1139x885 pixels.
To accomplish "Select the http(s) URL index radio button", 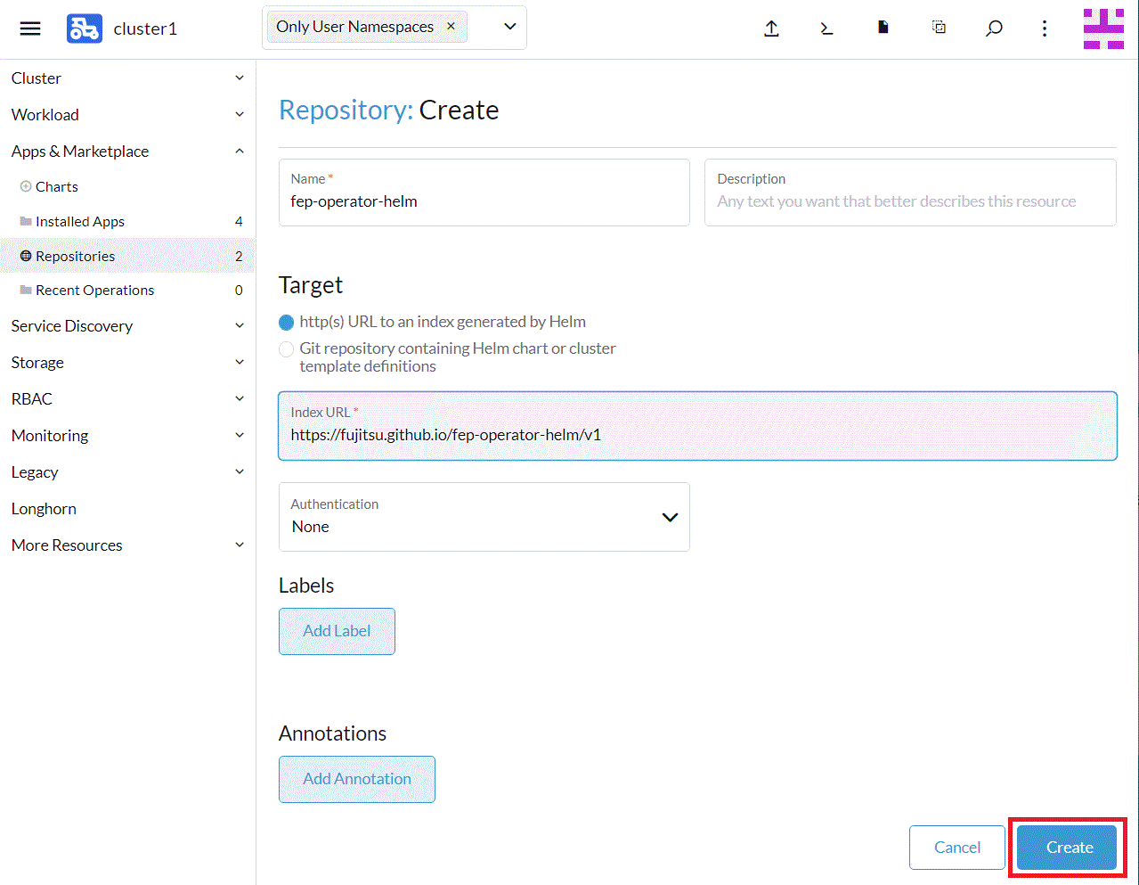I will coord(286,323).
